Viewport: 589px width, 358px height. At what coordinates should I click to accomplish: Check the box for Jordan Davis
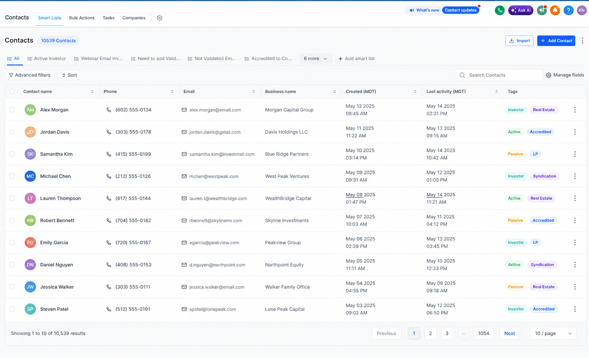(x=12, y=132)
